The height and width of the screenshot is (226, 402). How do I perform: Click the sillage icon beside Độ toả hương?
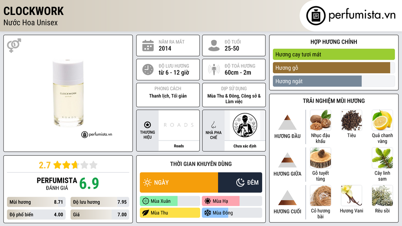(214, 69)
